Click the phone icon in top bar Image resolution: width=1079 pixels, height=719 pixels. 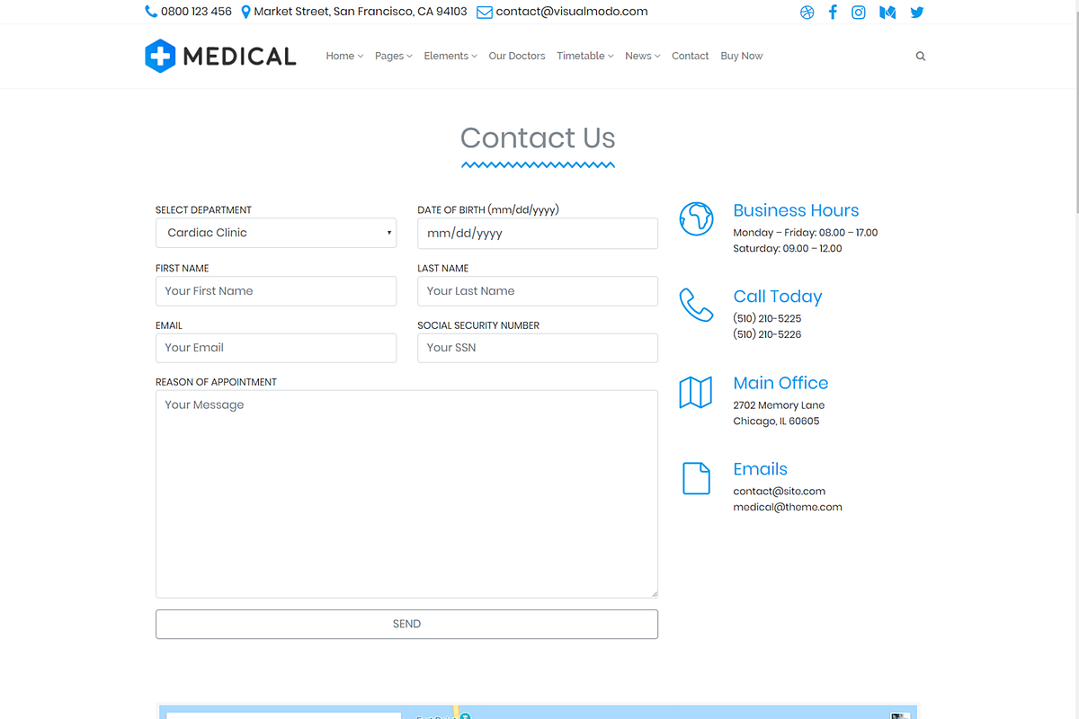coord(150,12)
